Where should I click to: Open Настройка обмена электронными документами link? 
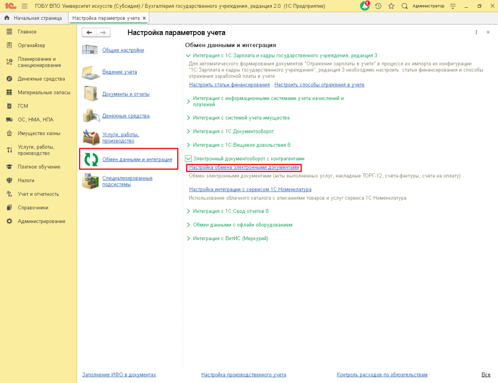(244, 167)
